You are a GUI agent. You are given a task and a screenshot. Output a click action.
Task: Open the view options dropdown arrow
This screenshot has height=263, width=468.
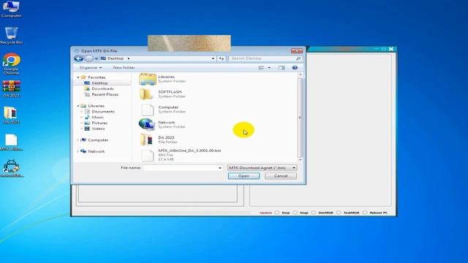[269, 68]
